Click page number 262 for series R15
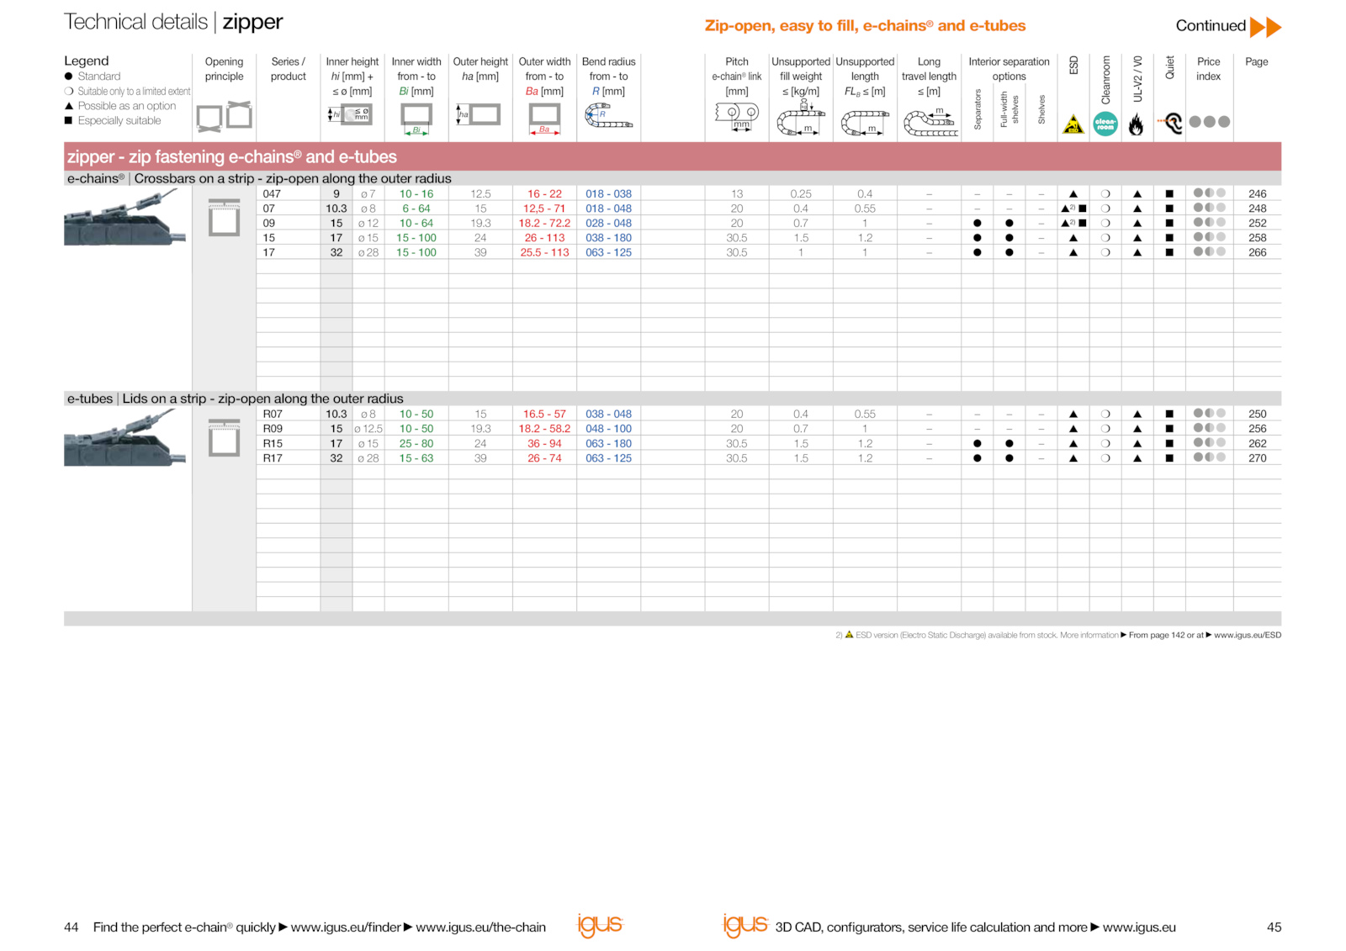Image resolution: width=1346 pixels, height=951 pixels. click(1258, 443)
